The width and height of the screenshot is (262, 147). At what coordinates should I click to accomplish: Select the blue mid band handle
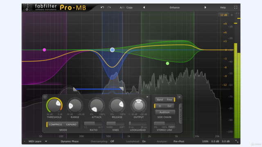coord(112,50)
